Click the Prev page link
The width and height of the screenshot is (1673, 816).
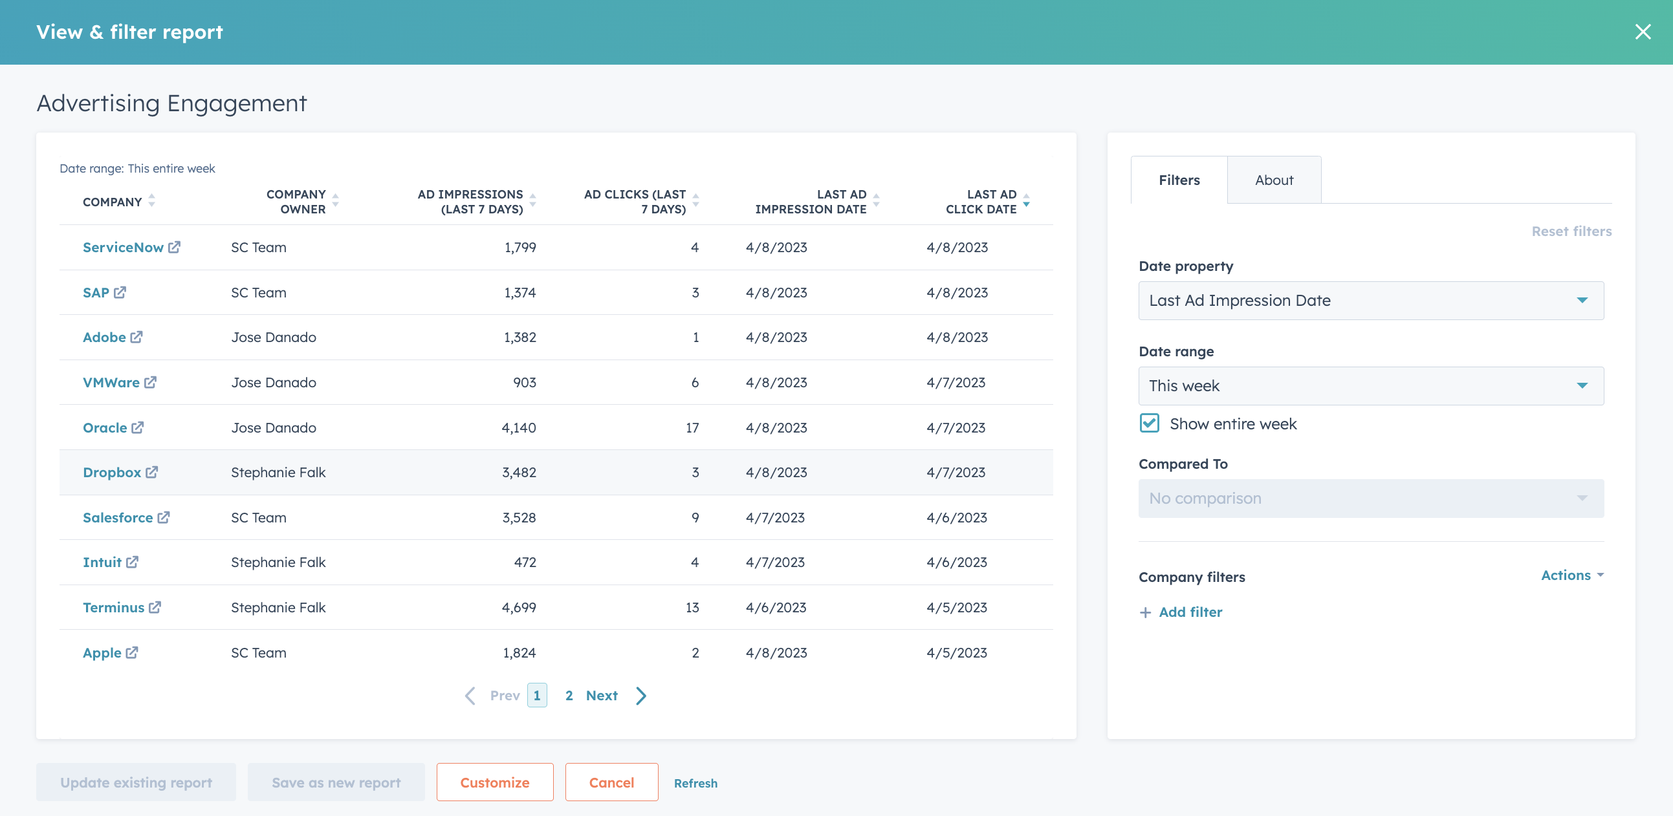505,696
